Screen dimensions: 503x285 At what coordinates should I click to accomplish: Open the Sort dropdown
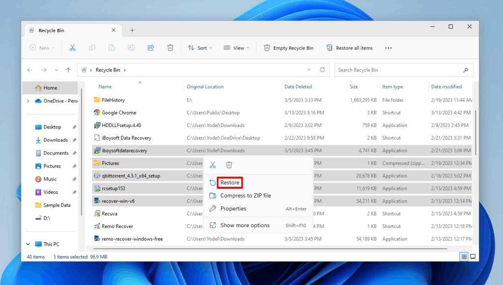[200, 48]
